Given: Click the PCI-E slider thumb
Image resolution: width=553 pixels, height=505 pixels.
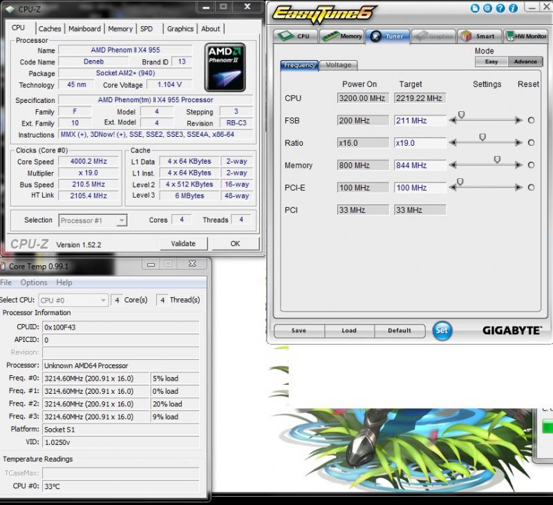Looking at the screenshot, I should (460, 182).
